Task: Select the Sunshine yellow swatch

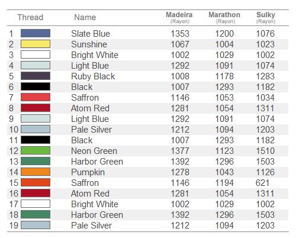Action: click(x=36, y=44)
